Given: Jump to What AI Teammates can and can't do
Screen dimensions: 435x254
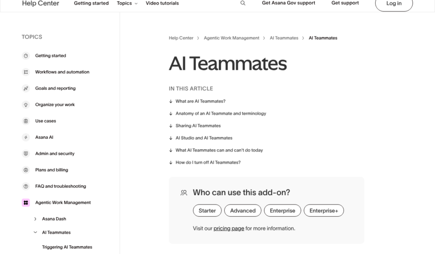Looking at the screenshot, I should coord(219,150).
